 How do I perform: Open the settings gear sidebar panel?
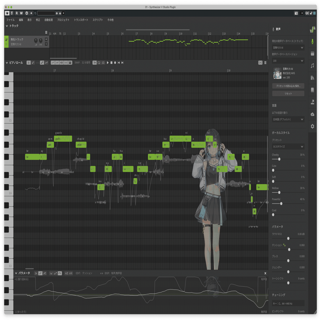312,126
